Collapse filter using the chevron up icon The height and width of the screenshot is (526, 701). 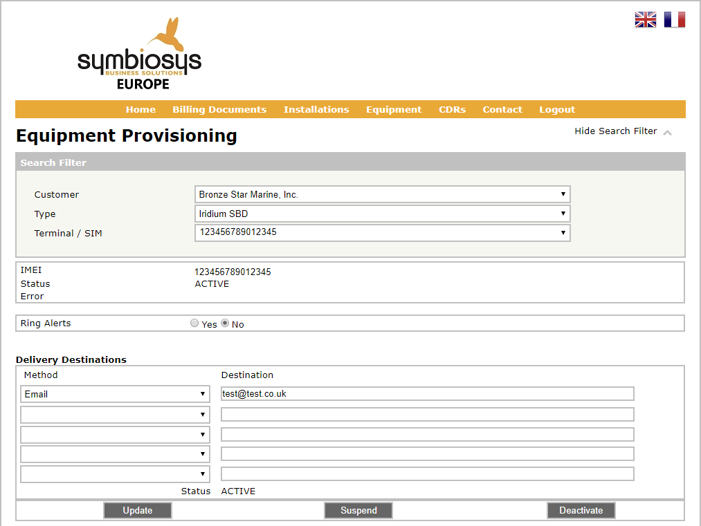pos(667,133)
